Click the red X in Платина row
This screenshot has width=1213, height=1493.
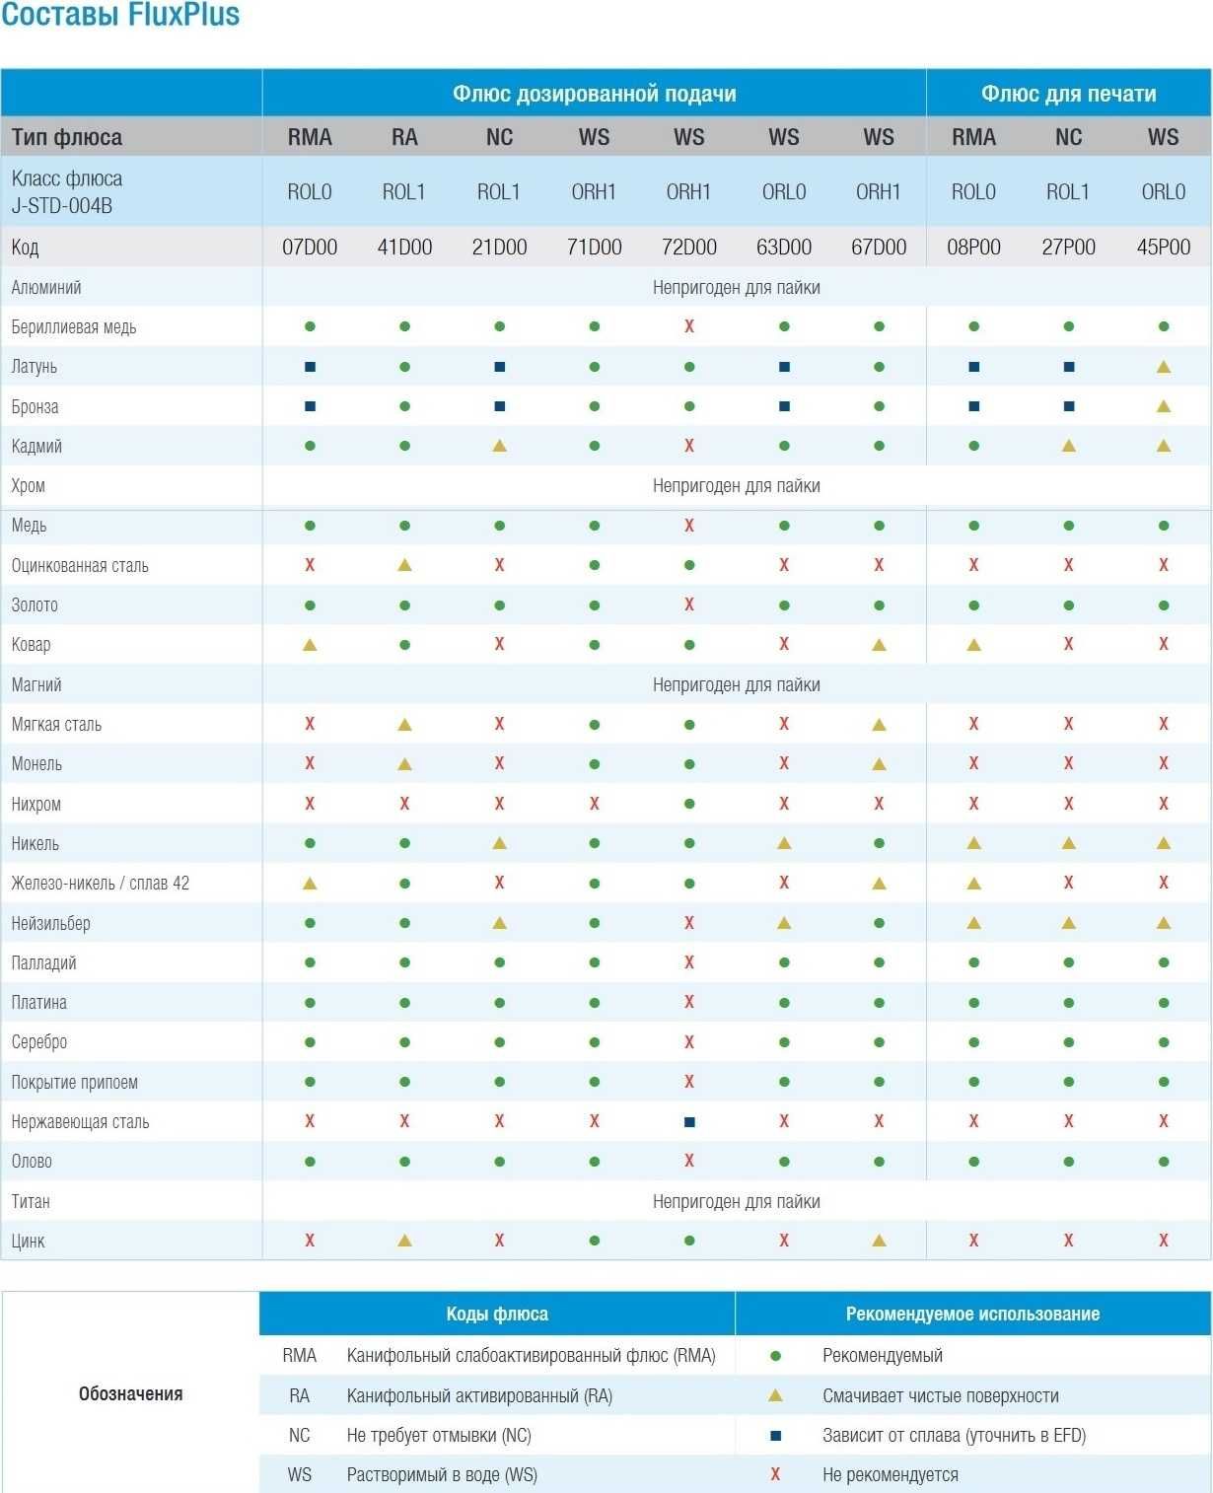pos(689,1002)
